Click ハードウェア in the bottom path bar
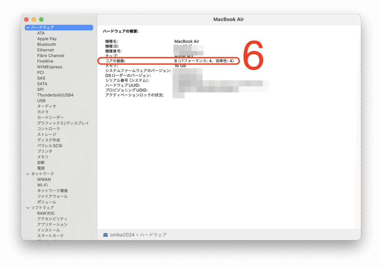This screenshot has height=268, width=382. tap(153, 235)
